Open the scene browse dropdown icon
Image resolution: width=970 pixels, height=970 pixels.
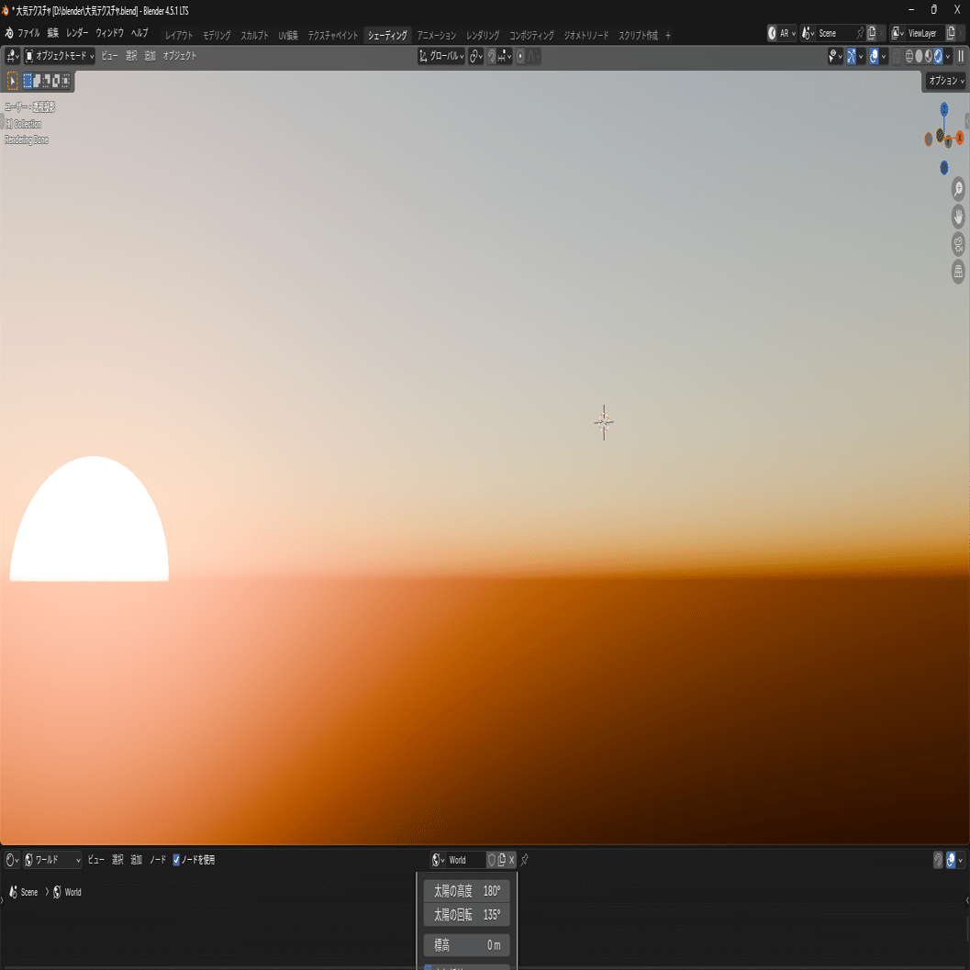tap(808, 33)
